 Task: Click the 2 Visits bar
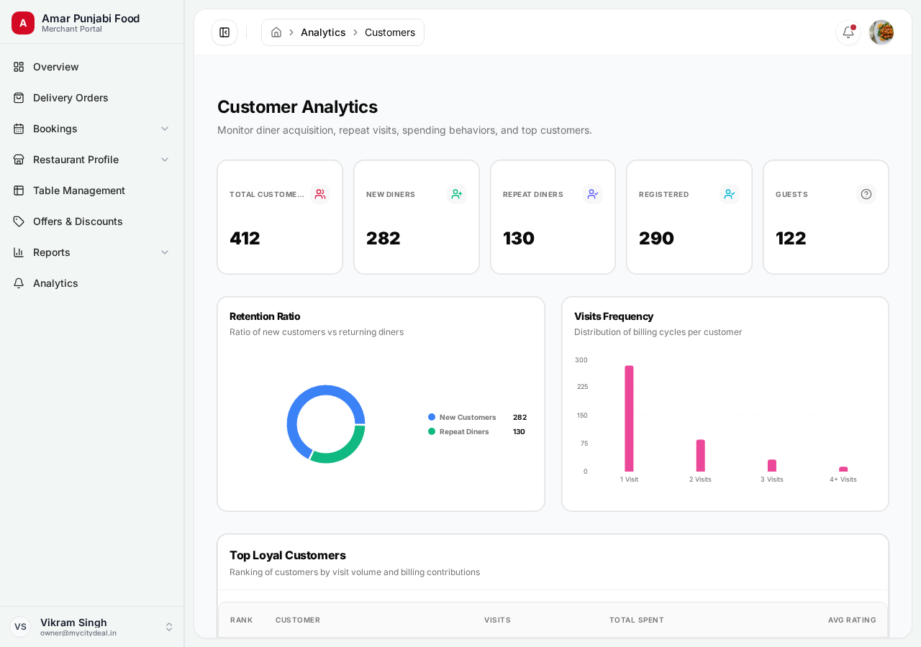tap(700, 456)
